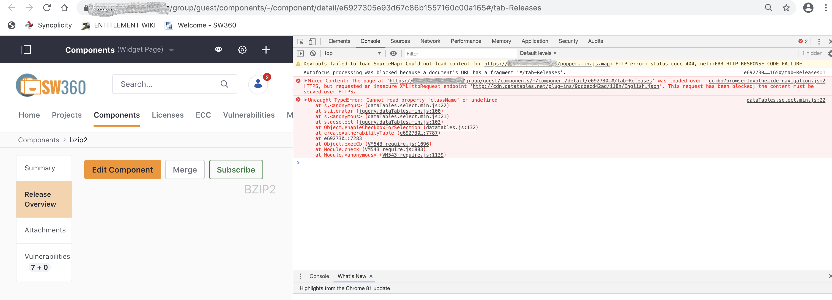The height and width of the screenshot is (300, 832).
Task: Click the SW360 search magnifier icon
Action: click(224, 84)
